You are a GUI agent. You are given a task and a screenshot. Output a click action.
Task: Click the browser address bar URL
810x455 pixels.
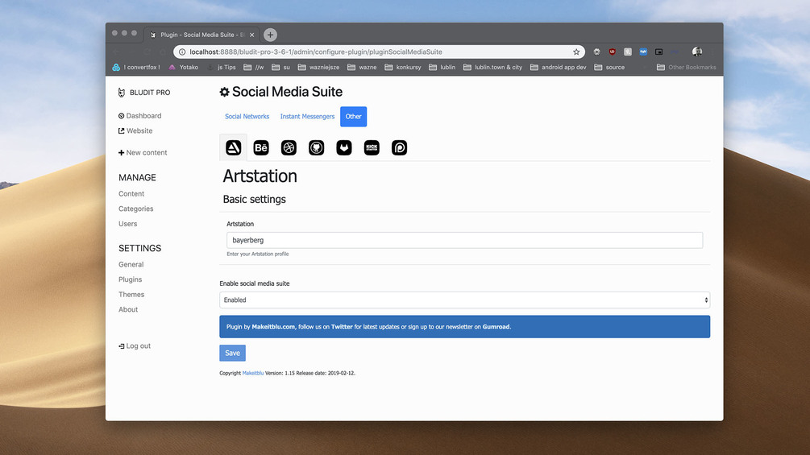click(316, 52)
